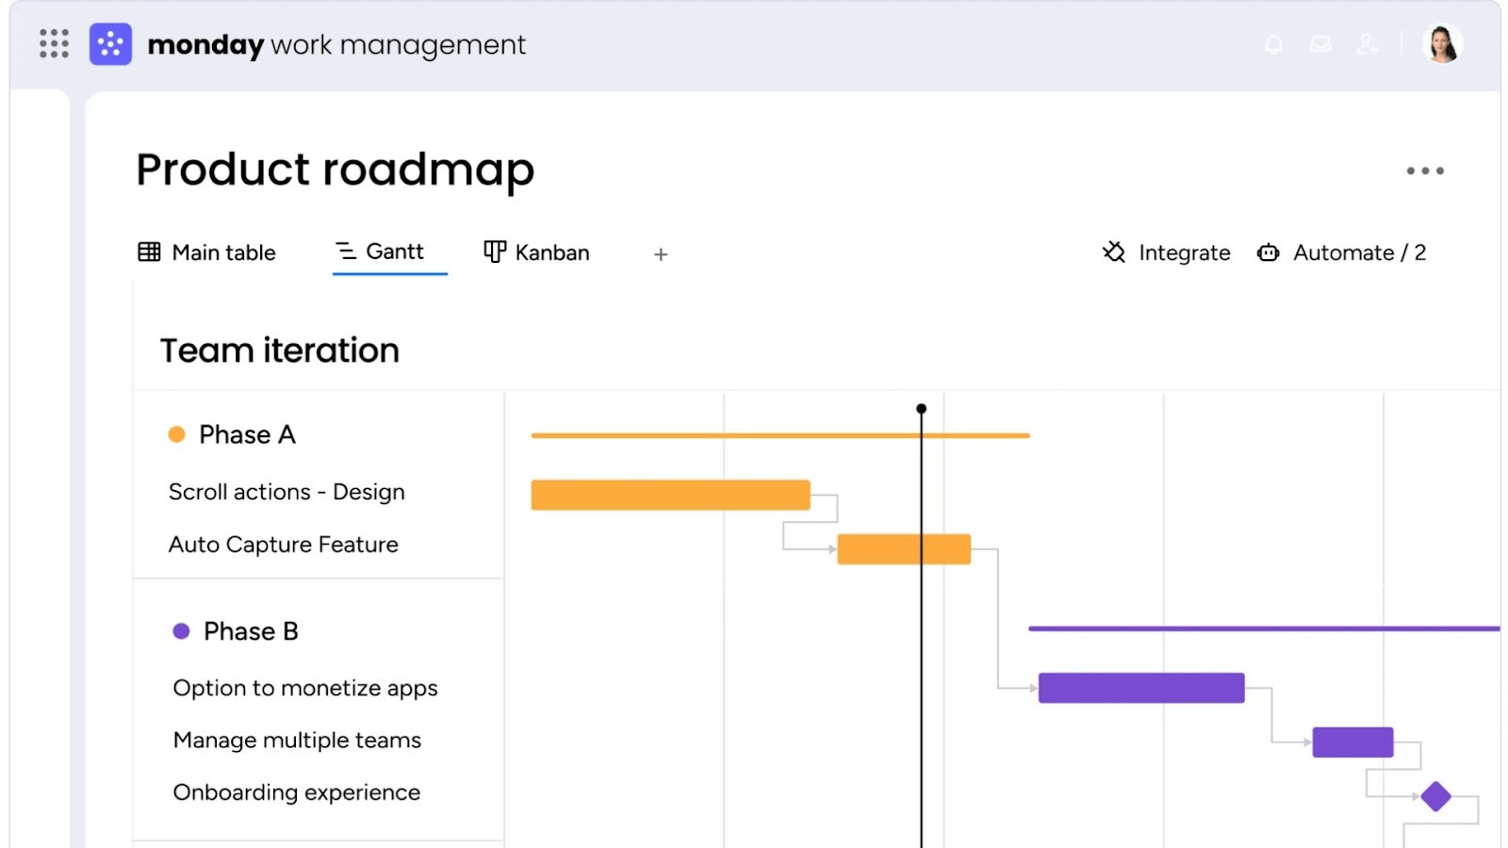The image size is (1508, 848).
Task: Click the Integrate plug icon
Action: coord(1113,253)
